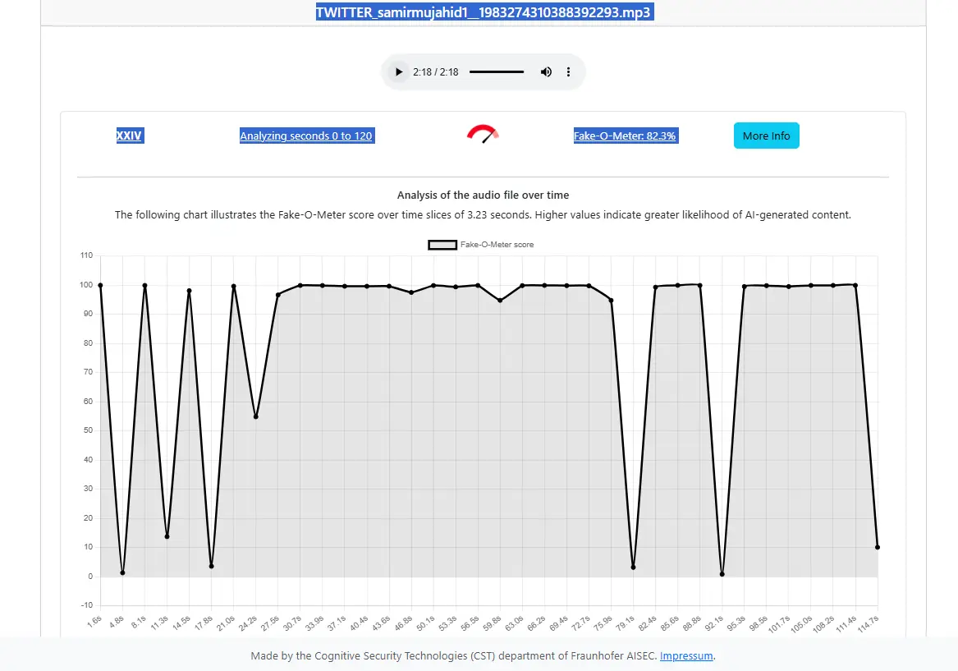Toggle the Fake-O-Meter score legend box
This screenshot has height=671, width=958.
[x=442, y=245]
